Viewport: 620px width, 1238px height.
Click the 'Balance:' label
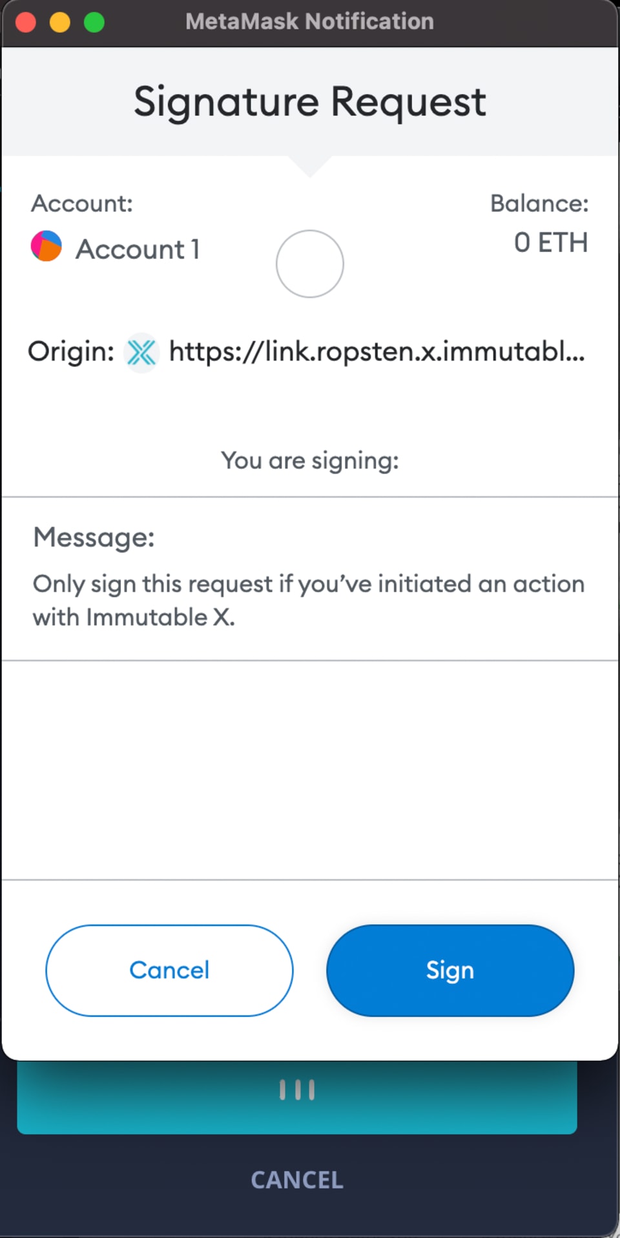[x=539, y=204]
